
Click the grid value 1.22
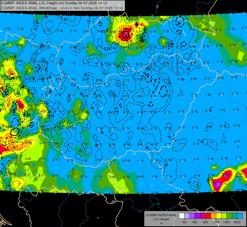tap(20, 29)
